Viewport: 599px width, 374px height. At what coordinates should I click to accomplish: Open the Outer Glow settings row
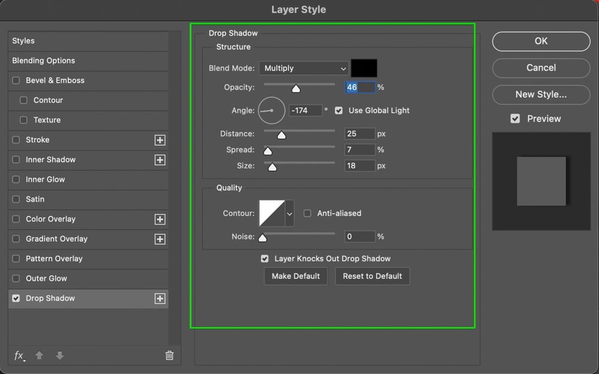pyautogui.click(x=88, y=279)
